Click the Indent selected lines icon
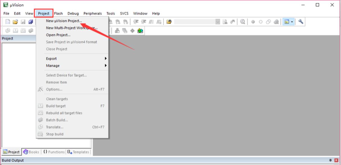This screenshot has height=165, width=341. click(x=136, y=22)
